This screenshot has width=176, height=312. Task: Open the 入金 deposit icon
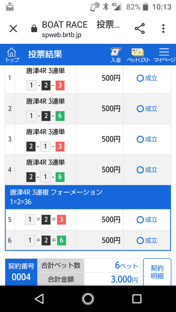pos(116,55)
